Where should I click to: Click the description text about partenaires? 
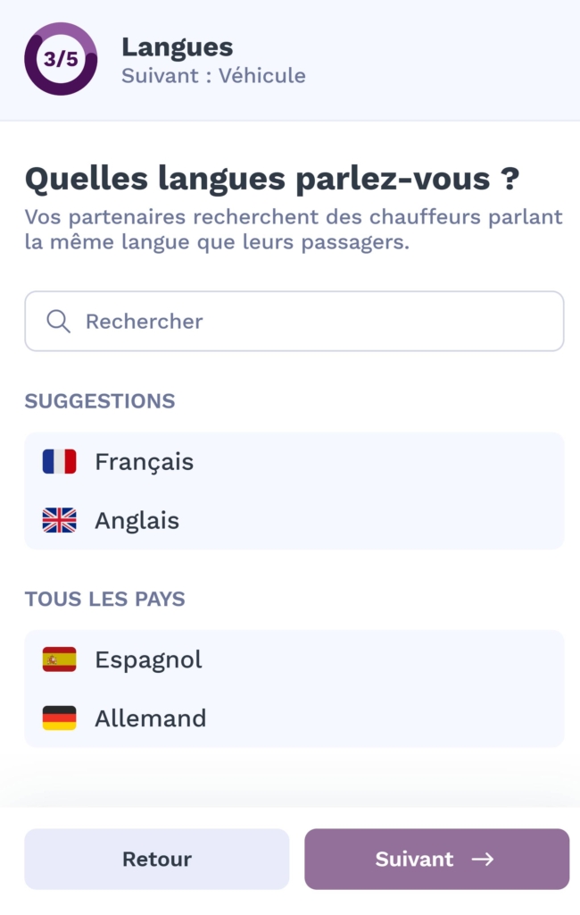pos(293,230)
